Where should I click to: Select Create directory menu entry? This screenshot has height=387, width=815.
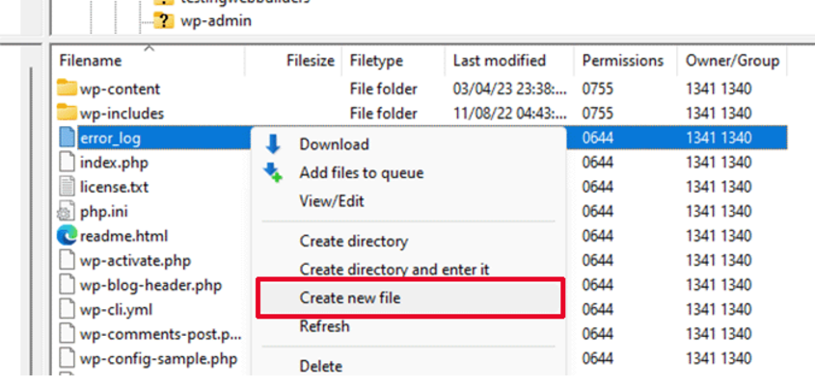353,242
